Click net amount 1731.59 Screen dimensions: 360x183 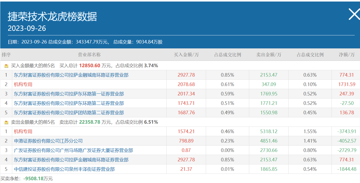tap(347, 85)
